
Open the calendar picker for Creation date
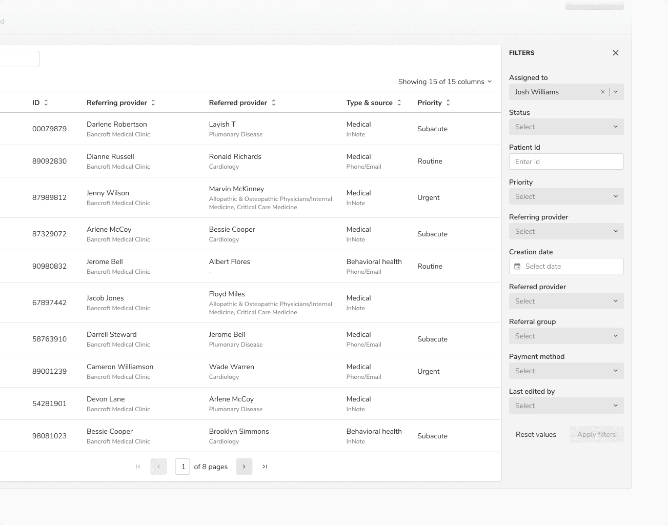[518, 266]
